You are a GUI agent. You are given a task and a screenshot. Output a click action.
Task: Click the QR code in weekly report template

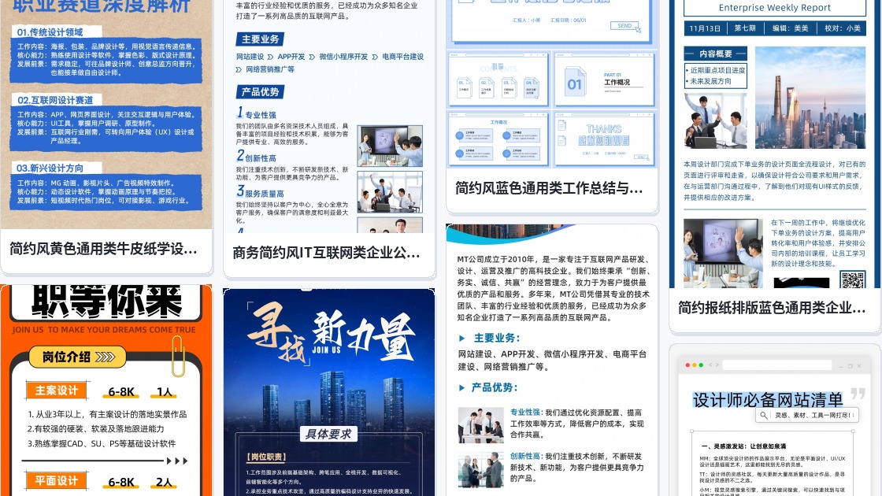(853, 279)
